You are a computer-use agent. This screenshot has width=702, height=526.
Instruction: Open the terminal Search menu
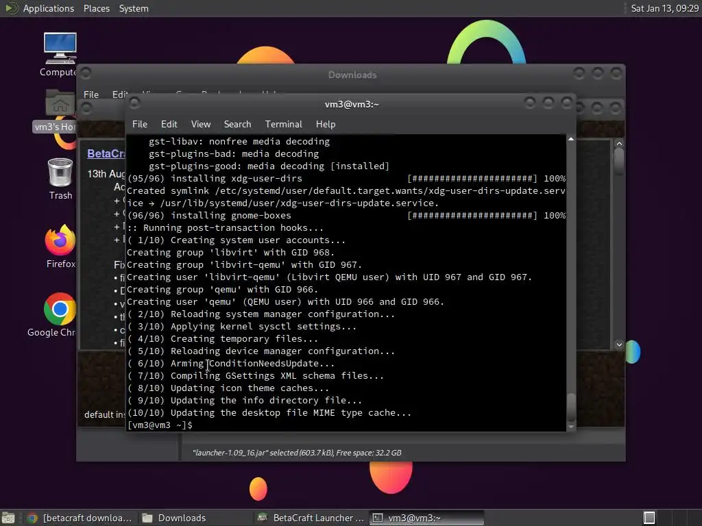point(237,125)
